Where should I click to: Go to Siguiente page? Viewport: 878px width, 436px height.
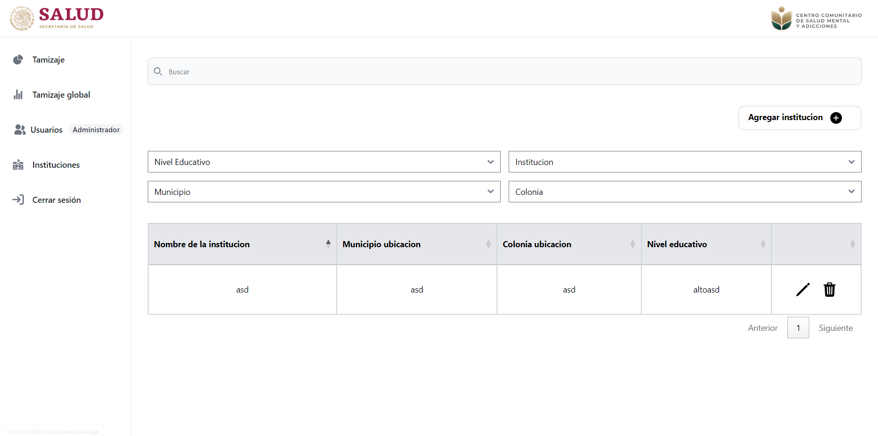coord(835,328)
